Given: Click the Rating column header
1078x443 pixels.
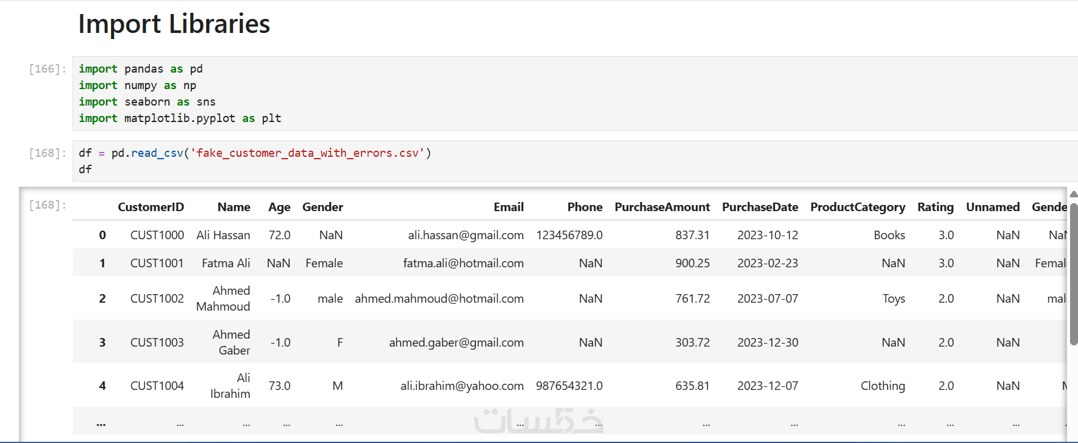Looking at the screenshot, I should coord(935,207).
